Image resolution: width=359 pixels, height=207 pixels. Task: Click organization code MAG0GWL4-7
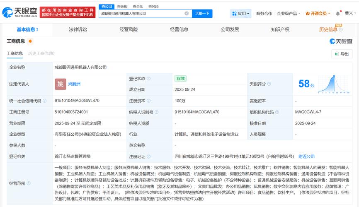(x=308, y=112)
